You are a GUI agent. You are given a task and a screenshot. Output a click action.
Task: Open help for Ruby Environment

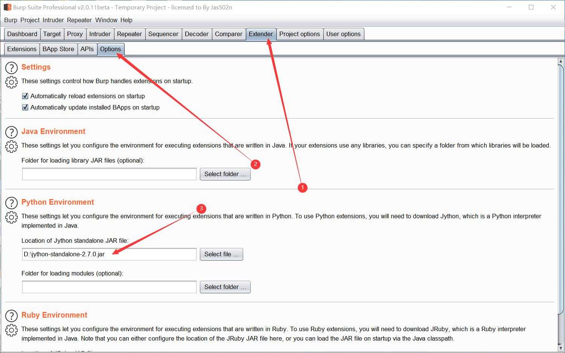click(x=12, y=316)
